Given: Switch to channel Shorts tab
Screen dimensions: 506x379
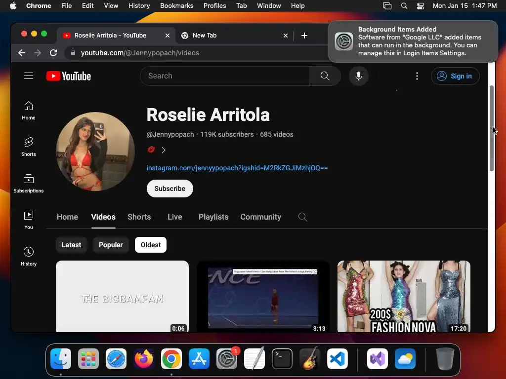Looking at the screenshot, I should coord(139,217).
